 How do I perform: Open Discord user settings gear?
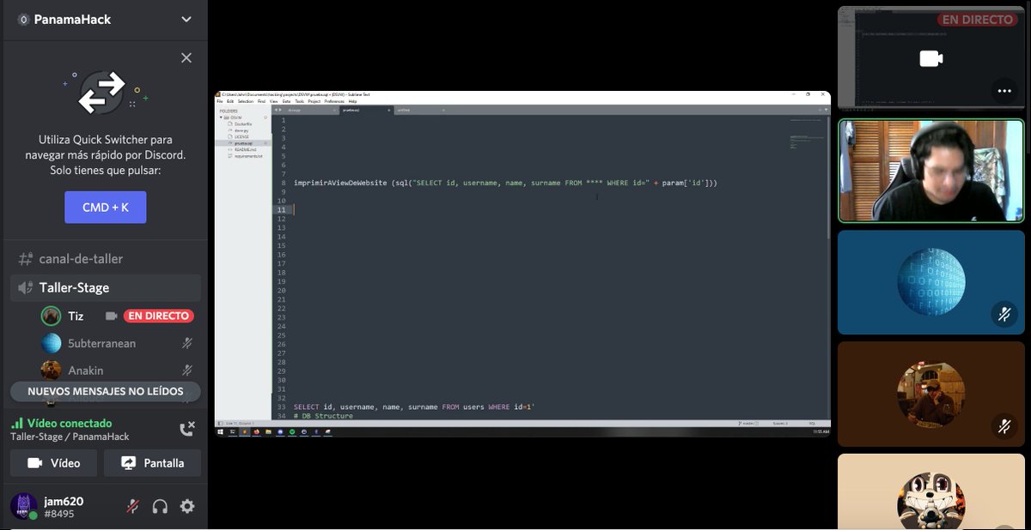tap(187, 507)
